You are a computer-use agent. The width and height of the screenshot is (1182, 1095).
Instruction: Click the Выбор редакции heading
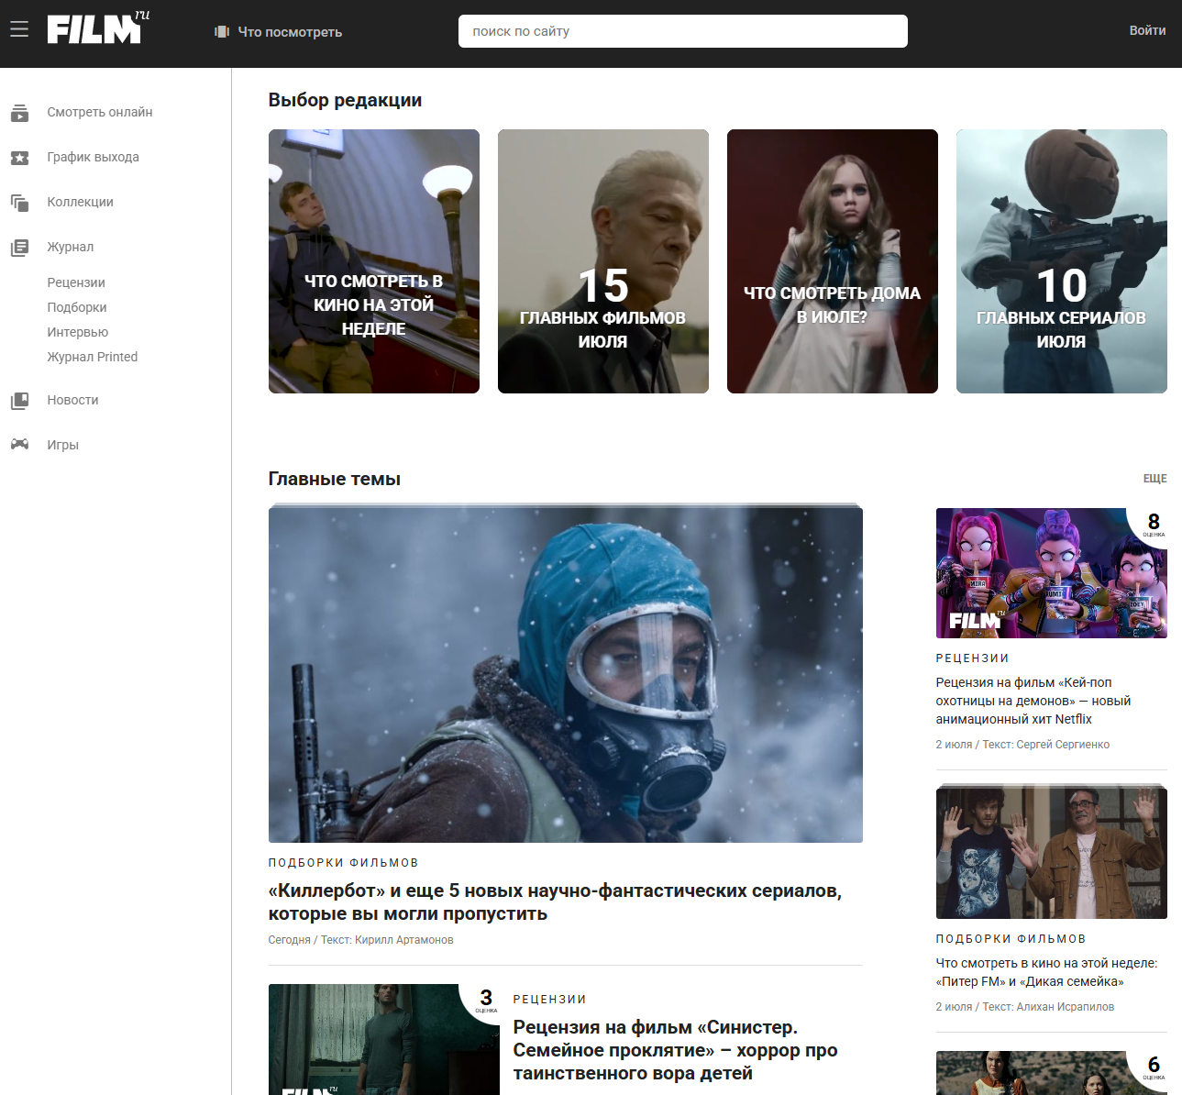click(x=345, y=100)
